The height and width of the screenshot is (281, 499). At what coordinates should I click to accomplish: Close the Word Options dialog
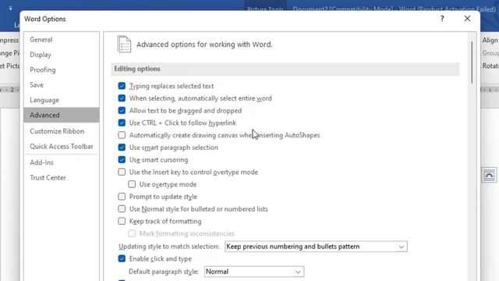pyautogui.click(x=467, y=19)
